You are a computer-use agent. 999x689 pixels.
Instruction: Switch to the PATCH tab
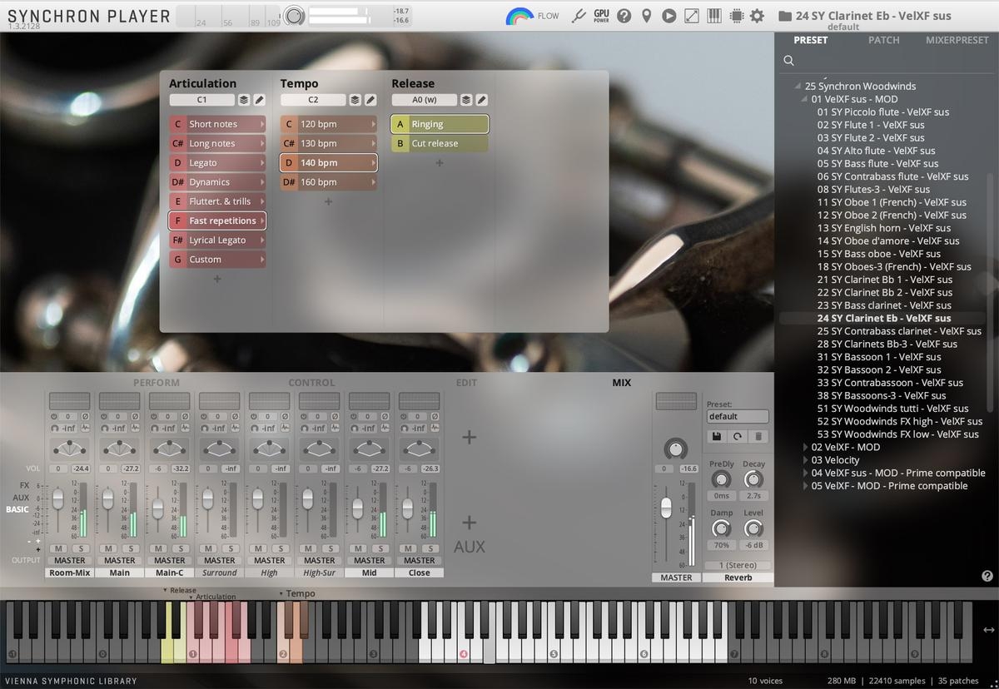click(883, 40)
